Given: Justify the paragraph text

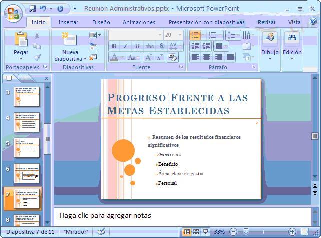Looking at the screenshot, I should [230, 57].
